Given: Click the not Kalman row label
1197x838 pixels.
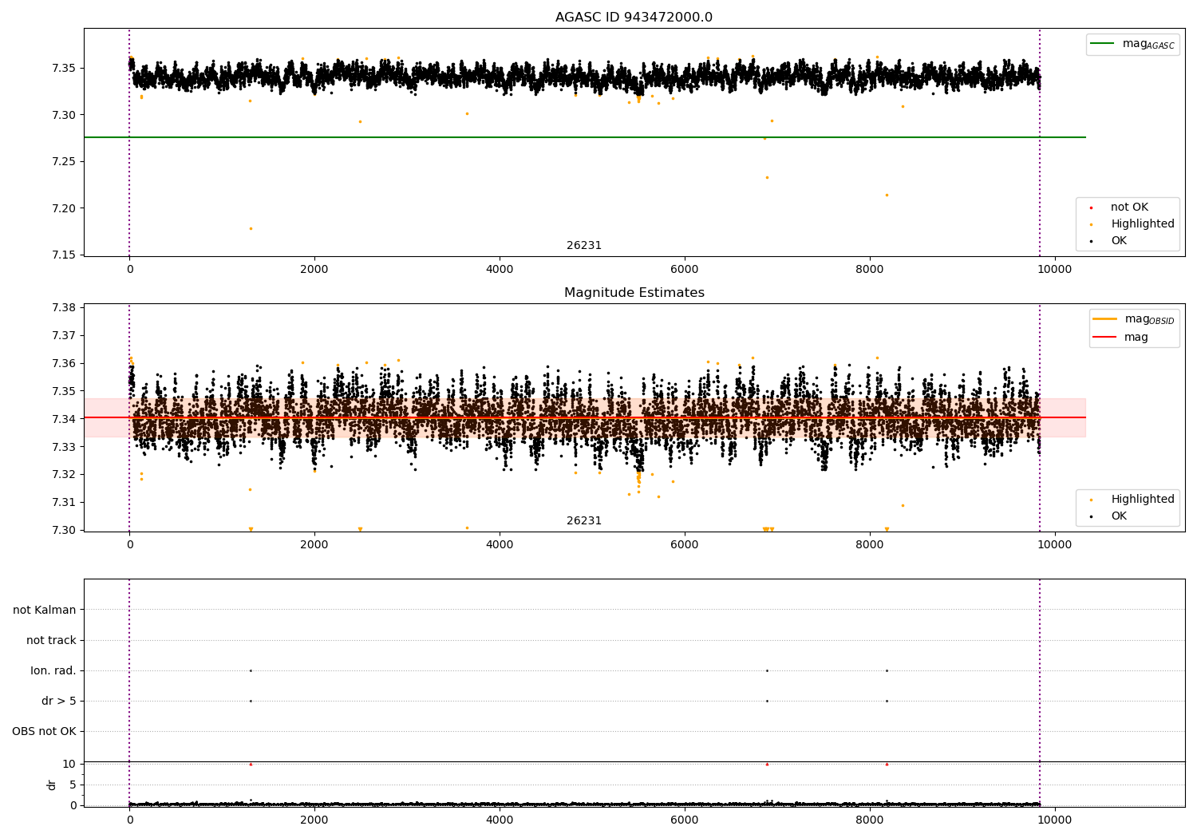Looking at the screenshot, I should pos(45,610).
